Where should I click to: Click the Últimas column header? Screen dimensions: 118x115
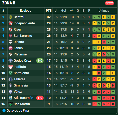coord(104,11)
